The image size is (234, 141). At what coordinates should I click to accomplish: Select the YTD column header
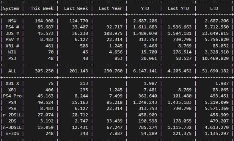coord(145,8)
